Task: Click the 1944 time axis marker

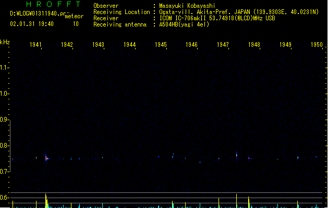Action: (129, 45)
